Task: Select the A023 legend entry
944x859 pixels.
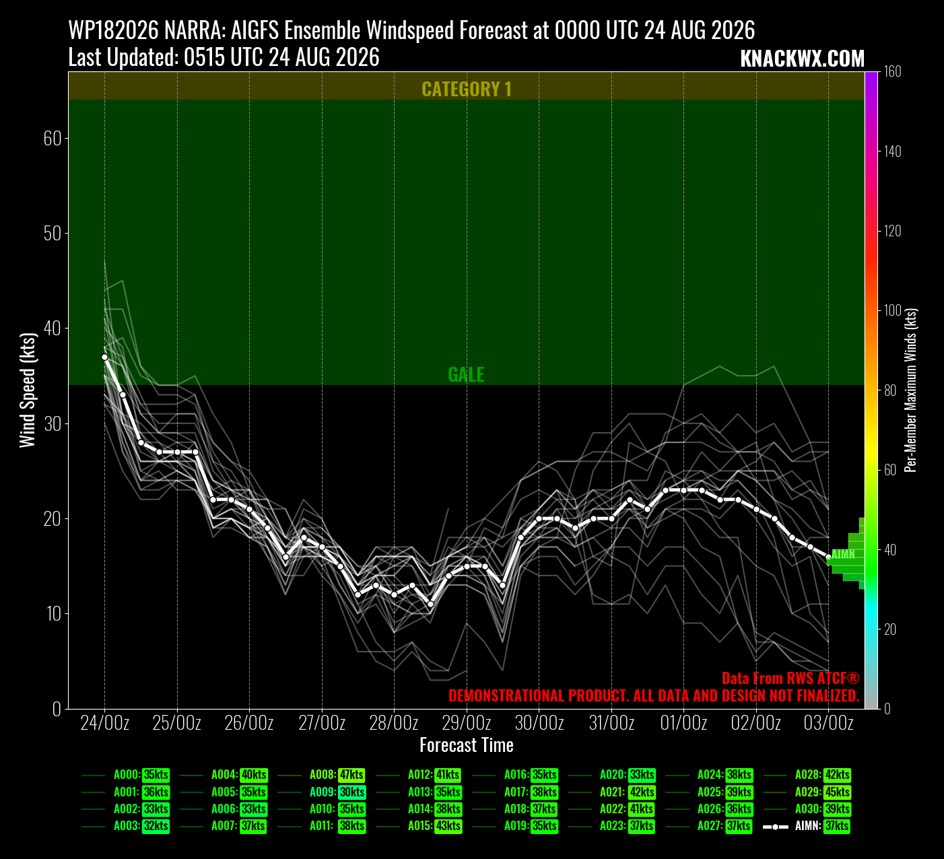Action: point(613,826)
